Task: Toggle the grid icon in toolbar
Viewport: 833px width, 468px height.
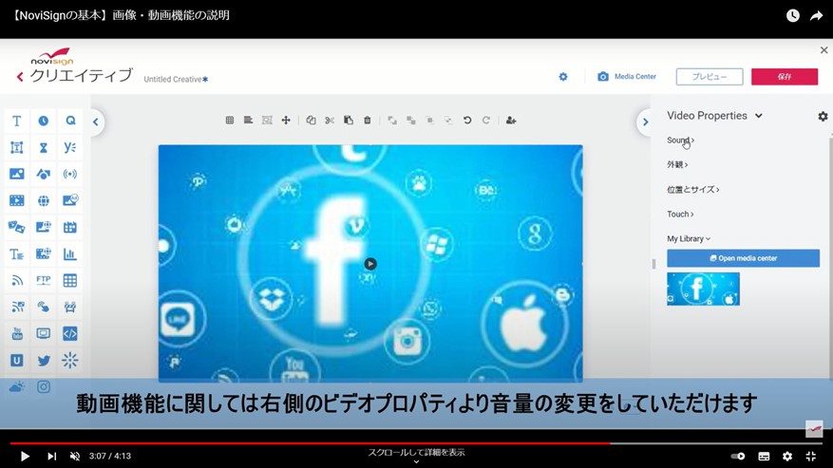Action: coord(230,121)
